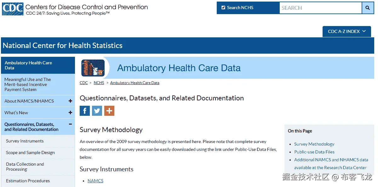Share the page on Twitter
378x187 pixels.
[x=97, y=111]
